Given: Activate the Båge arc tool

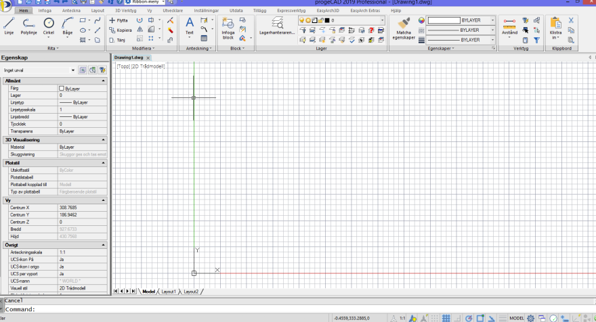Looking at the screenshot, I should 68,26.
